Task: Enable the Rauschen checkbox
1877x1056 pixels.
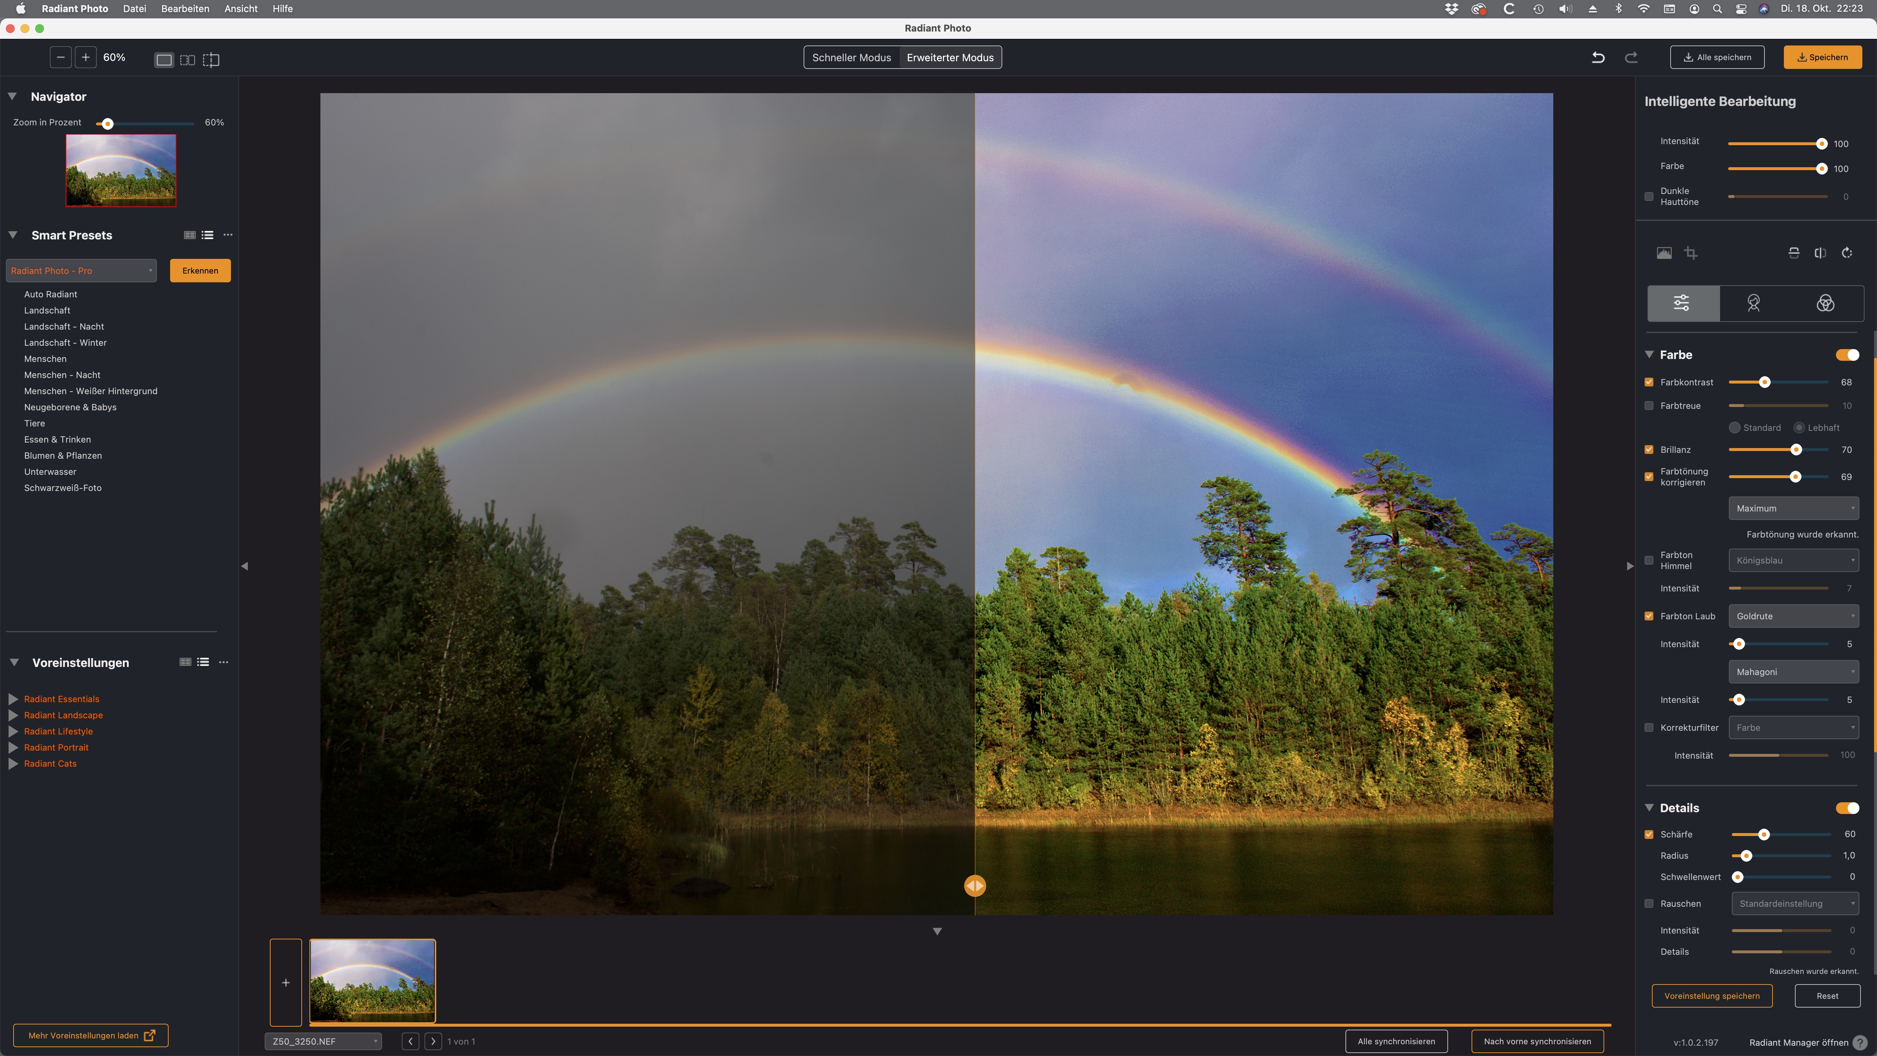Action: [1649, 904]
